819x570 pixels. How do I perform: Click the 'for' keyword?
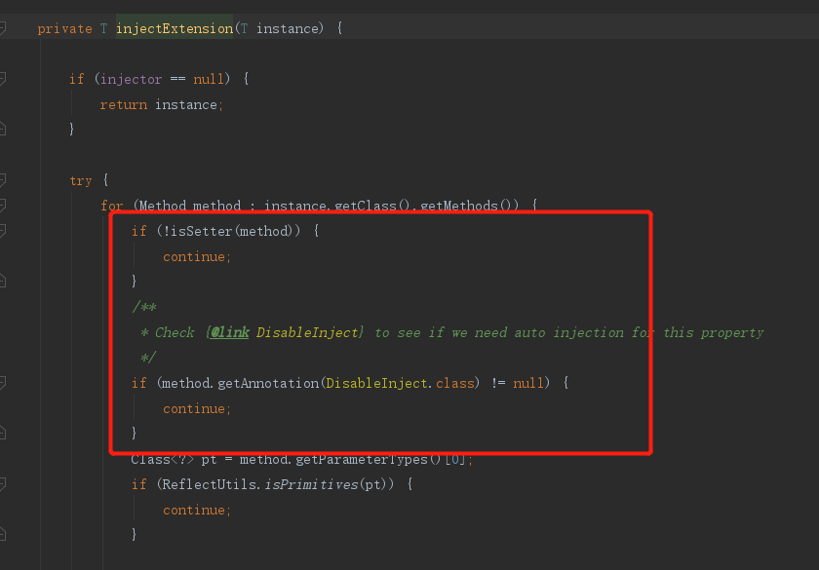(112, 206)
